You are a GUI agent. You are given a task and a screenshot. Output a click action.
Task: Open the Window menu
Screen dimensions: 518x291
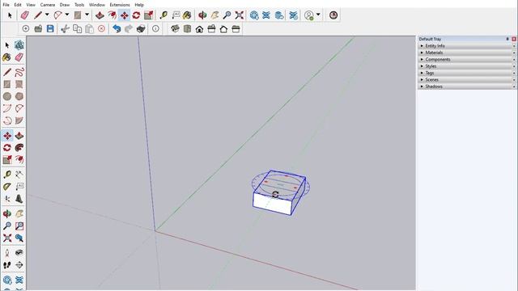coord(97,5)
